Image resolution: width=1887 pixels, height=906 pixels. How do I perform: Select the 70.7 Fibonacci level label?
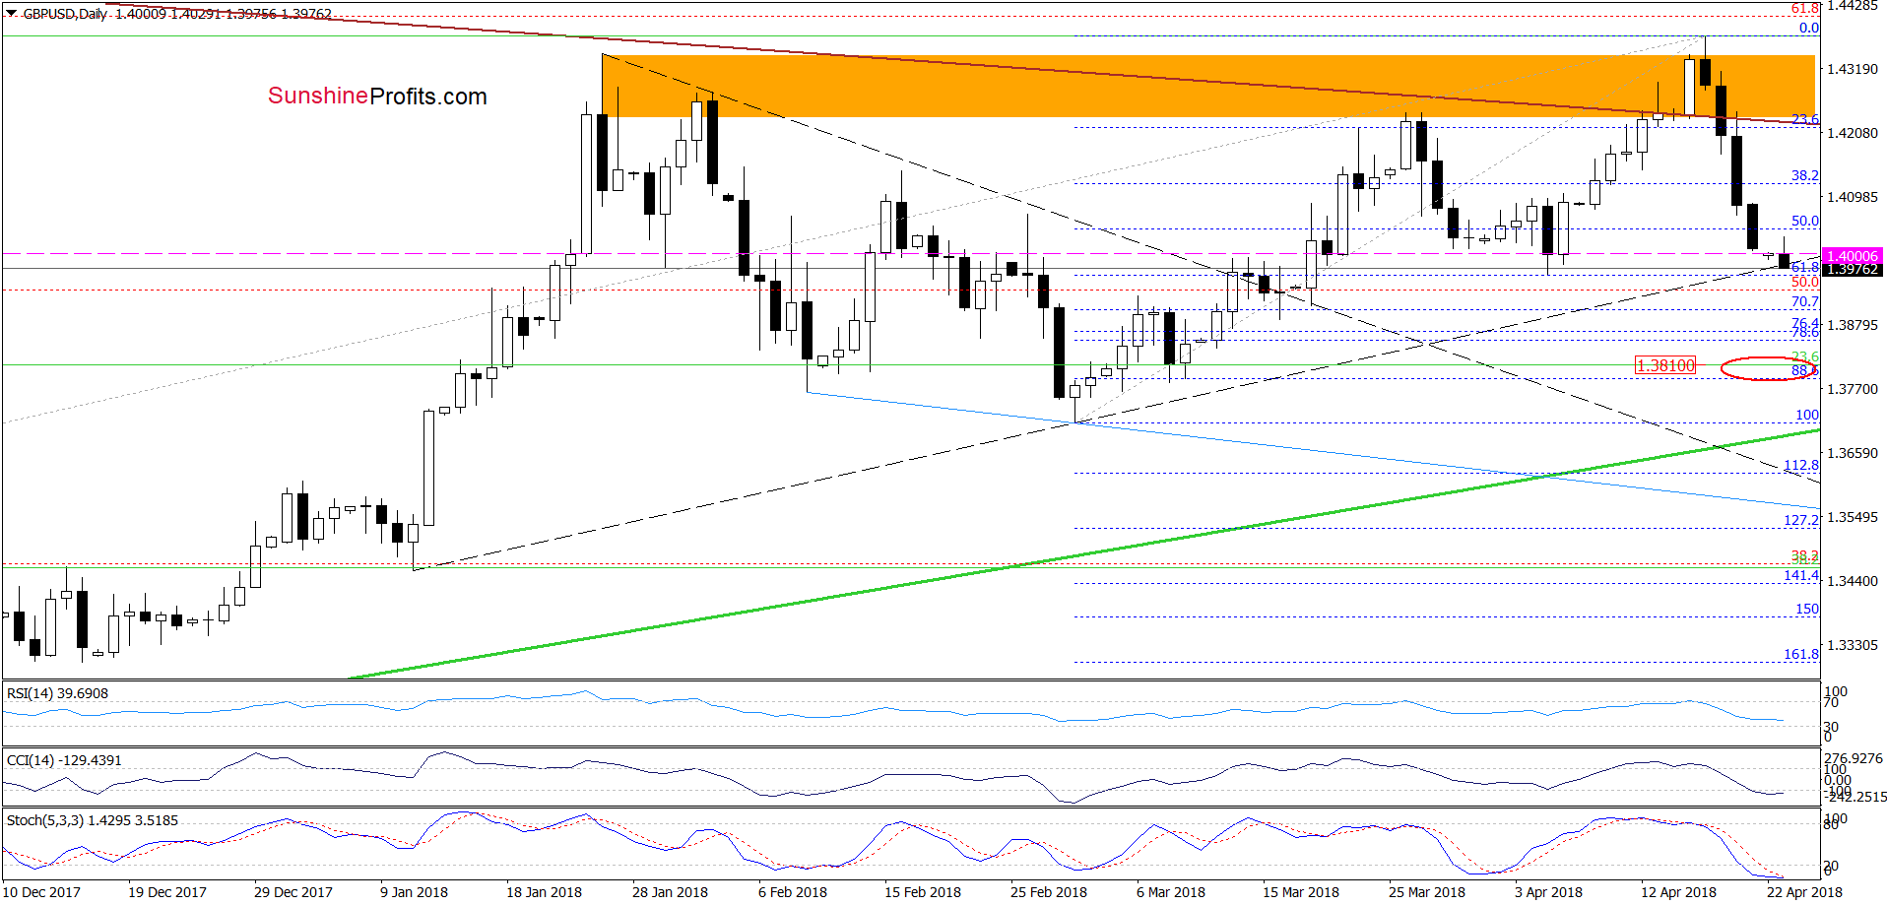click(1805, 301)
